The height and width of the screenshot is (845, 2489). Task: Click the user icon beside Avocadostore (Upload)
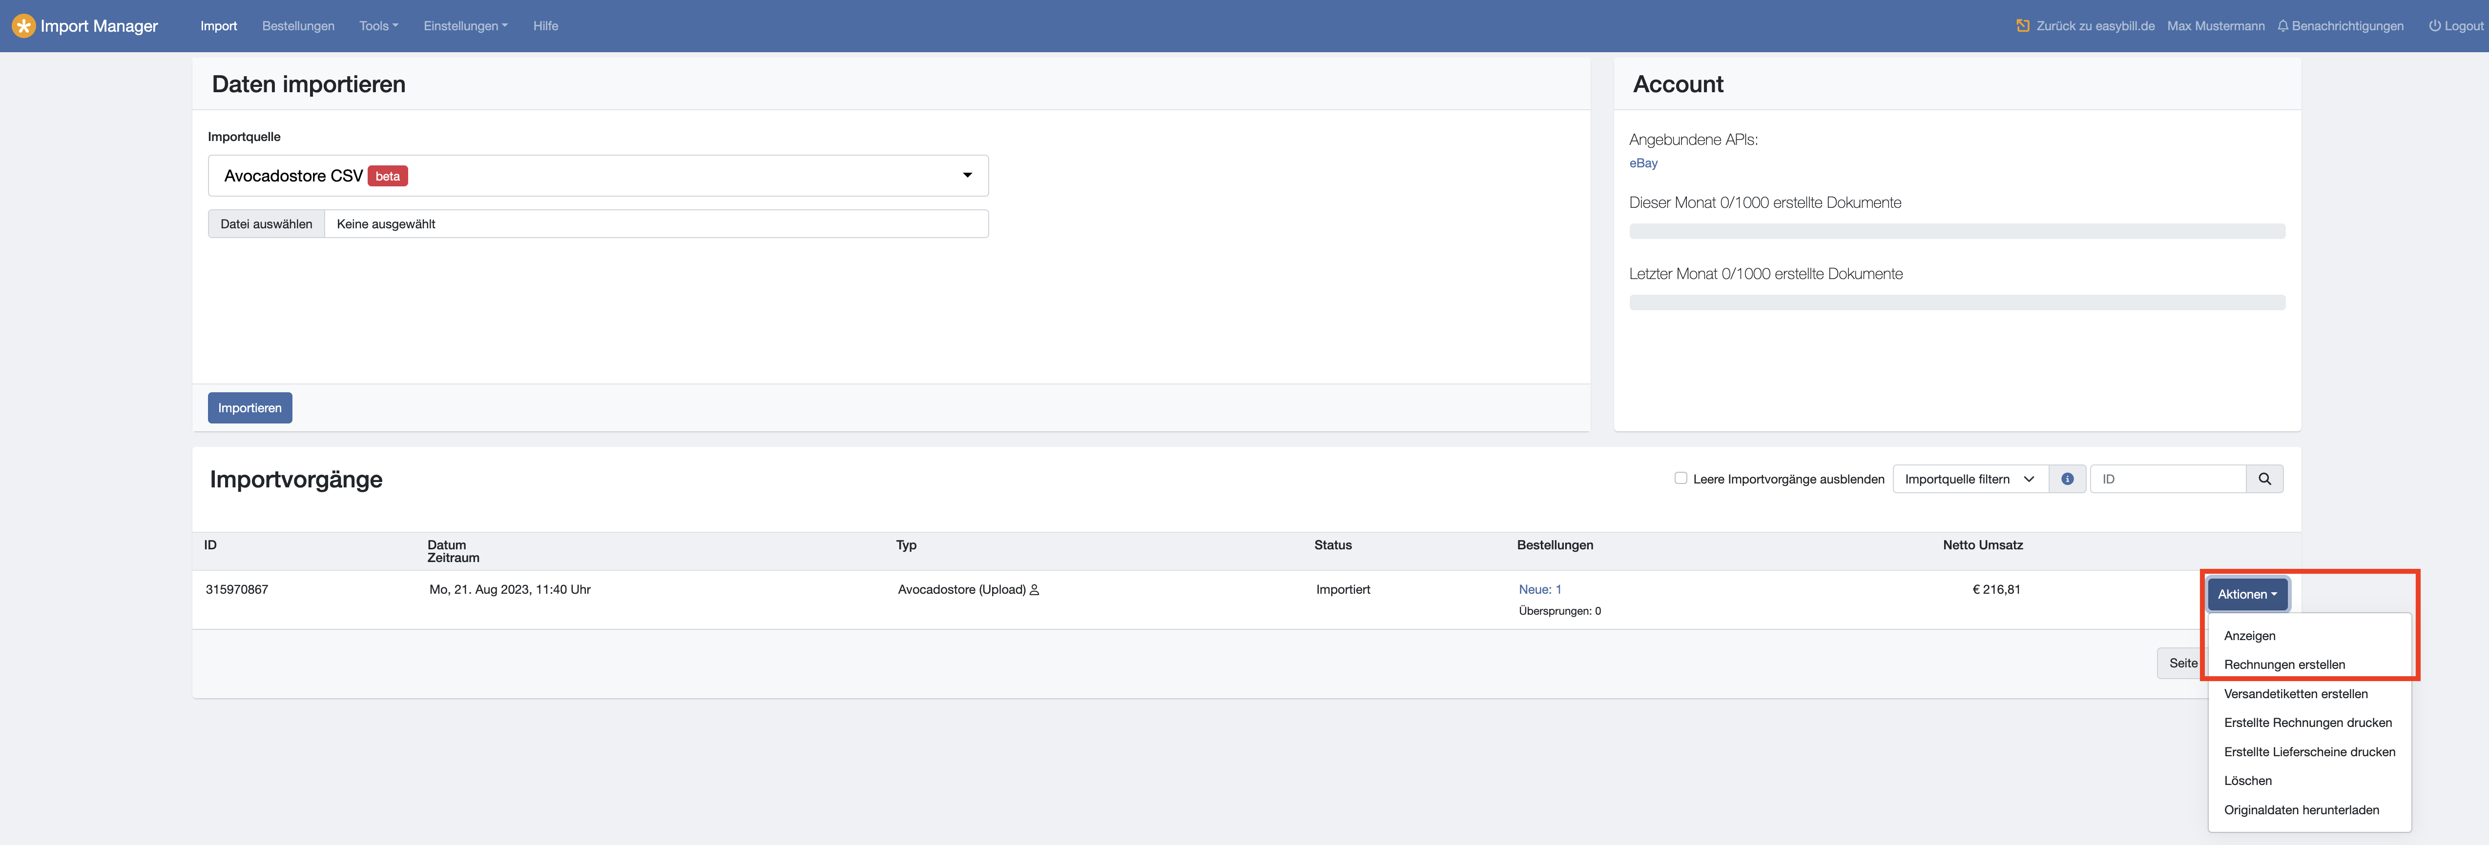coord(1034,590)
